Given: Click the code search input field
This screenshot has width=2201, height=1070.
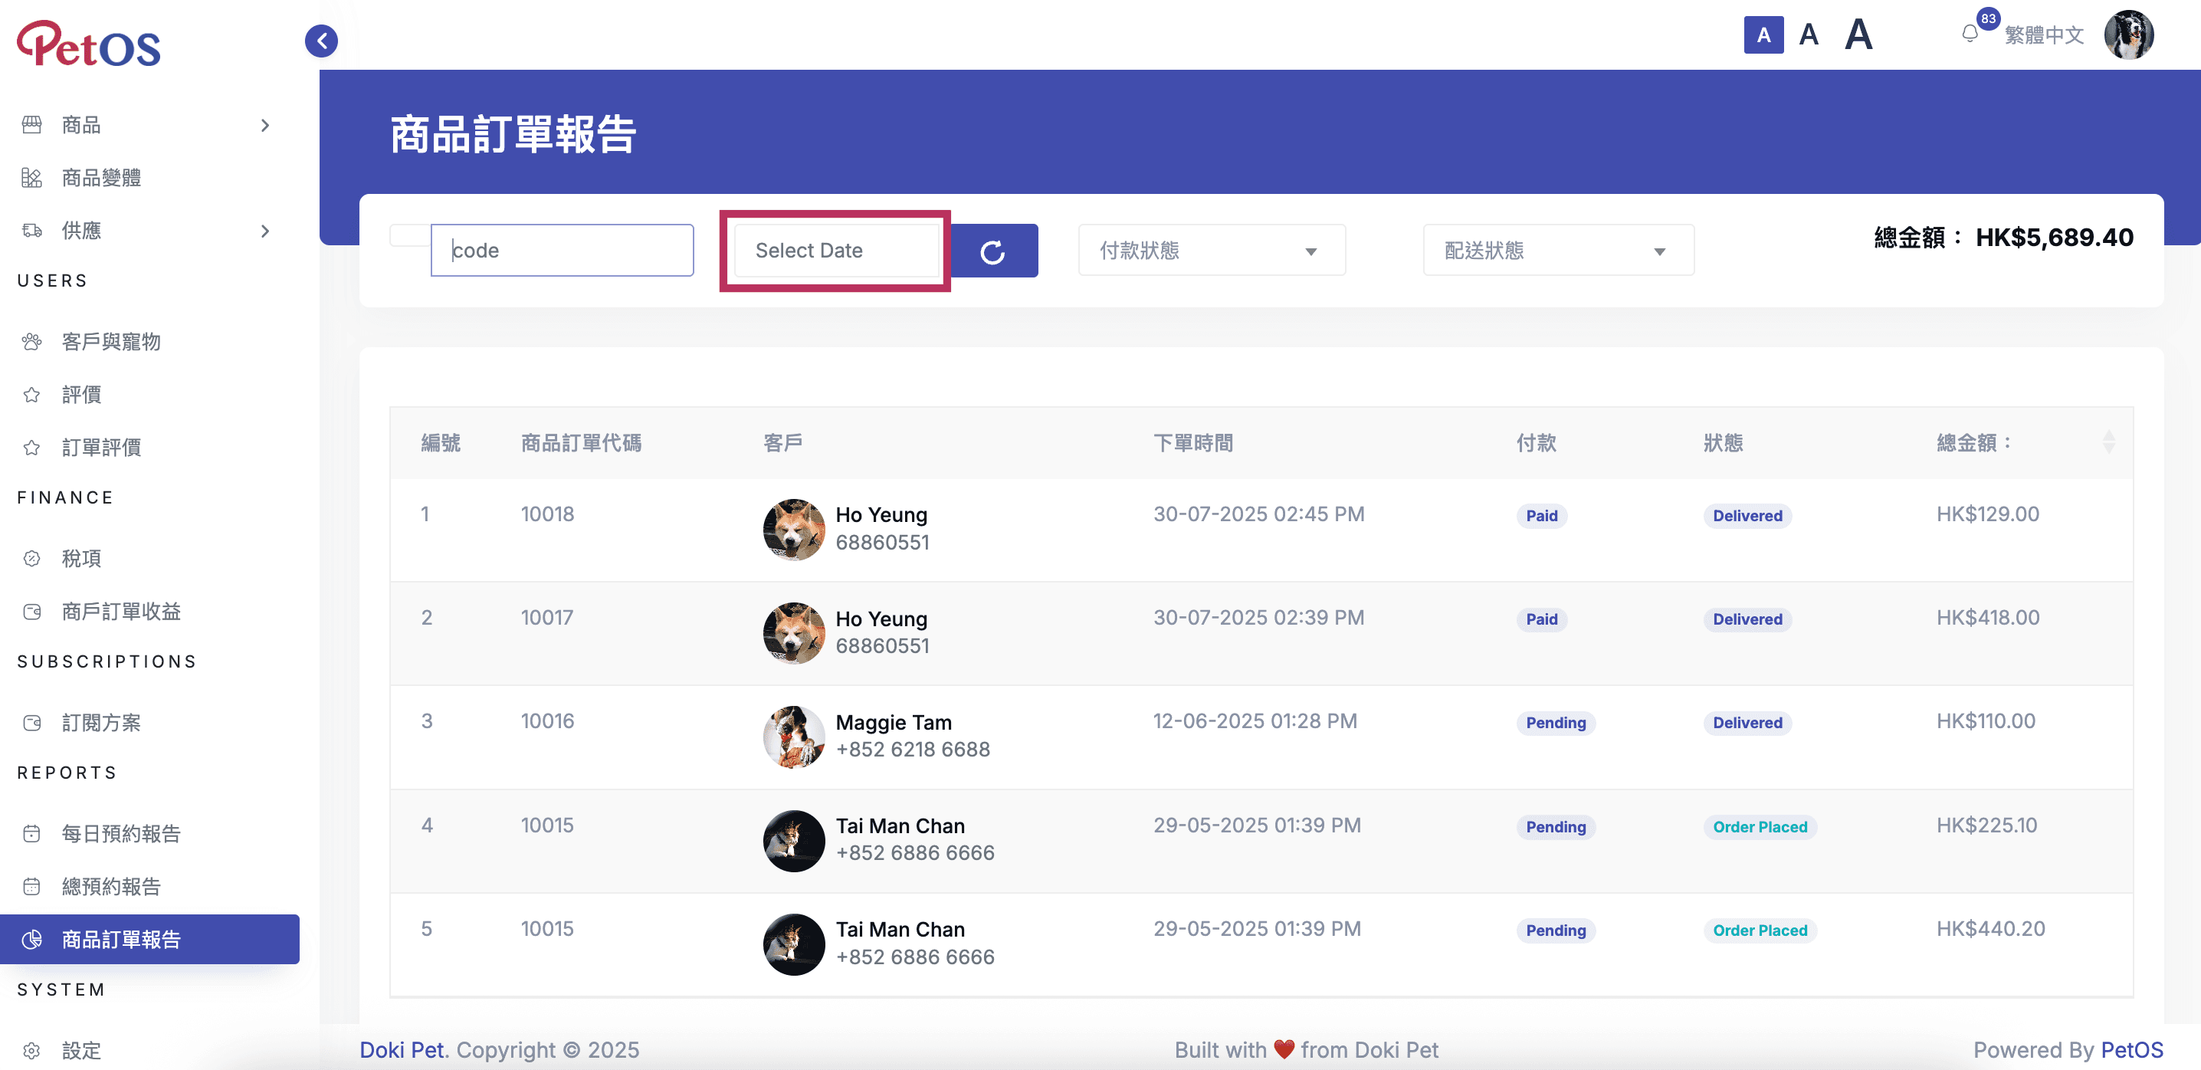Looking at the screenshot, I should 563,251.
